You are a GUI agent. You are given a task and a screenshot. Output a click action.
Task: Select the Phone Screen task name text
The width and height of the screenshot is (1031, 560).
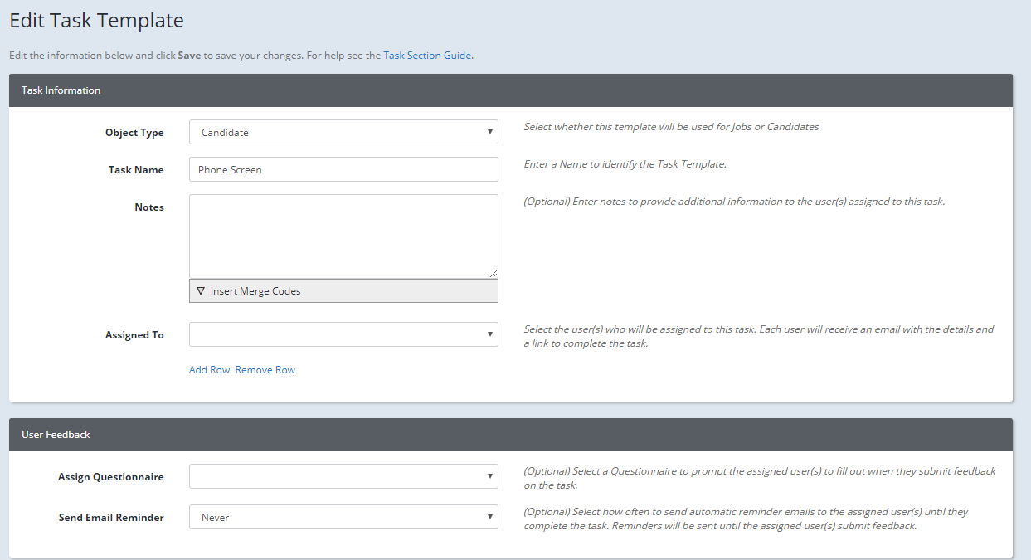point(229,169)
